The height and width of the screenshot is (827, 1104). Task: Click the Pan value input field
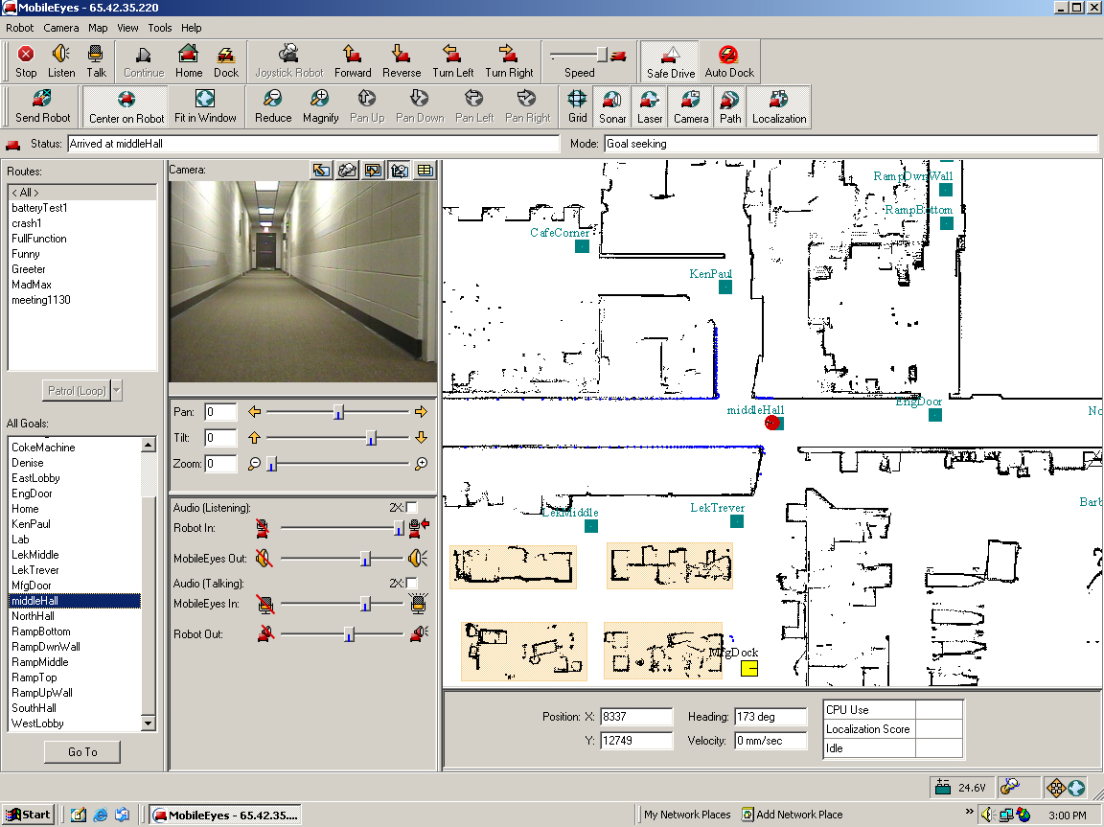click(220, 412)
